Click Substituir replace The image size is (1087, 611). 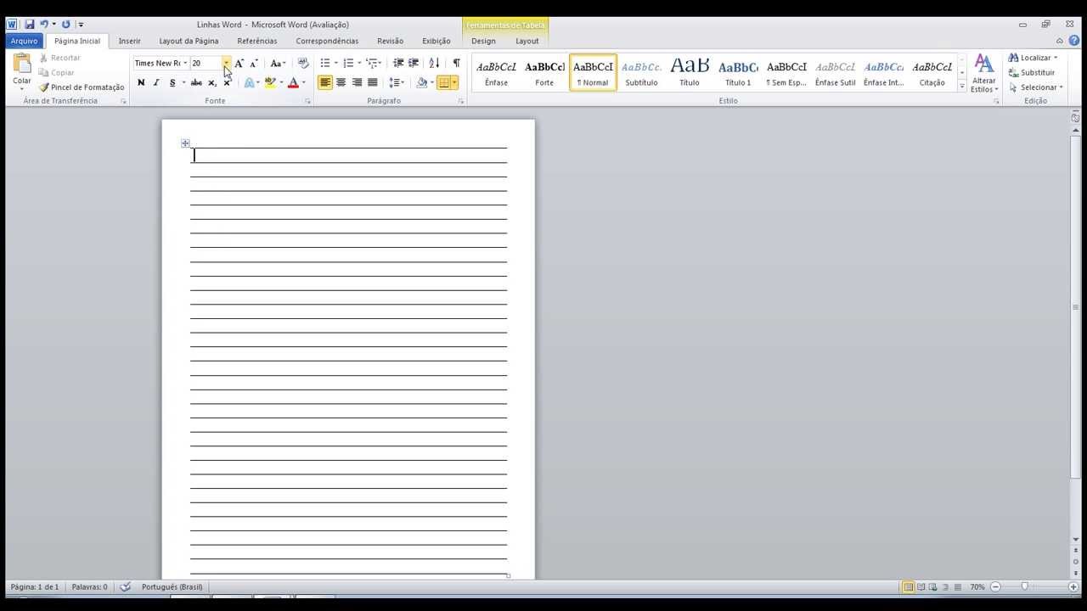pyautogui.click(x=1032, y=72)
